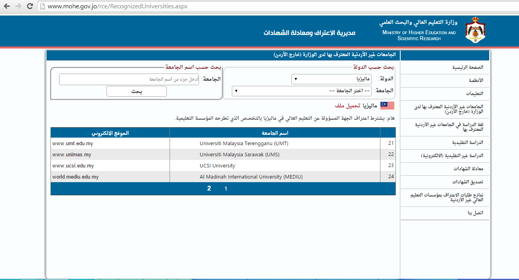Viewport: 519px width, 280px height.
Task: Click row number 24
Action: click(391, 177)
